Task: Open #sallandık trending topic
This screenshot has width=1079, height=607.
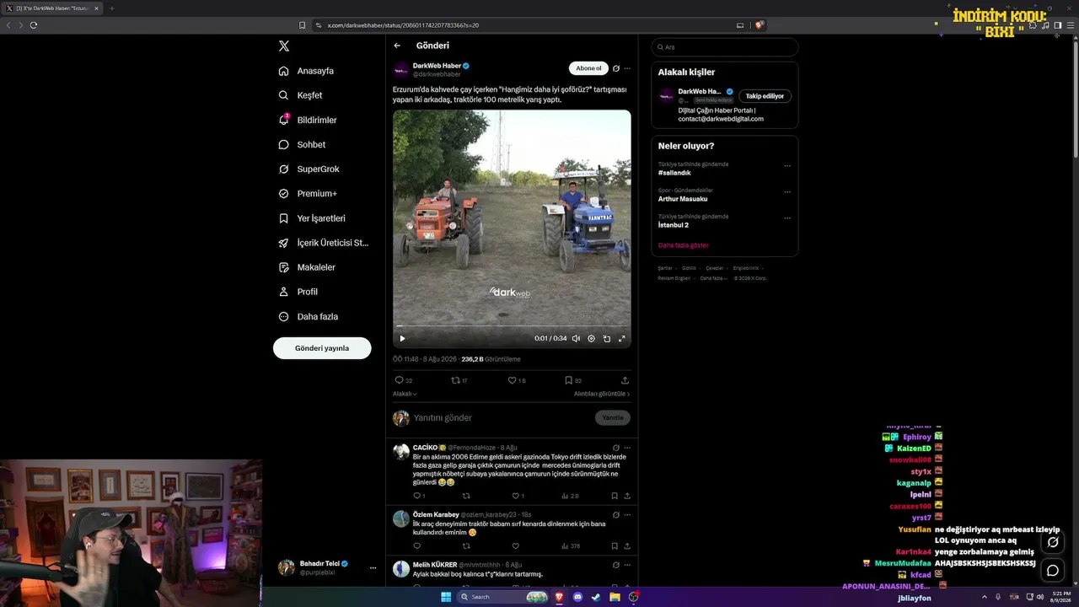Action: (674, 173)
